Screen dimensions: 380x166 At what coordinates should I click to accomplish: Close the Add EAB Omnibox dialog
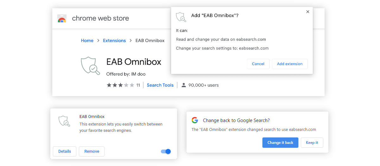[308, 12]
